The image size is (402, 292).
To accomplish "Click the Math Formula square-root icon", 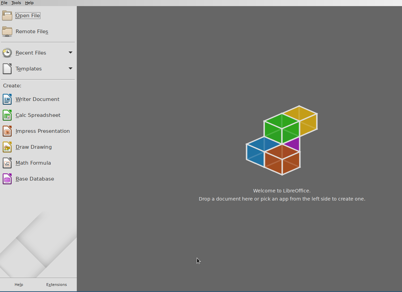I will [x=7, y=163].
